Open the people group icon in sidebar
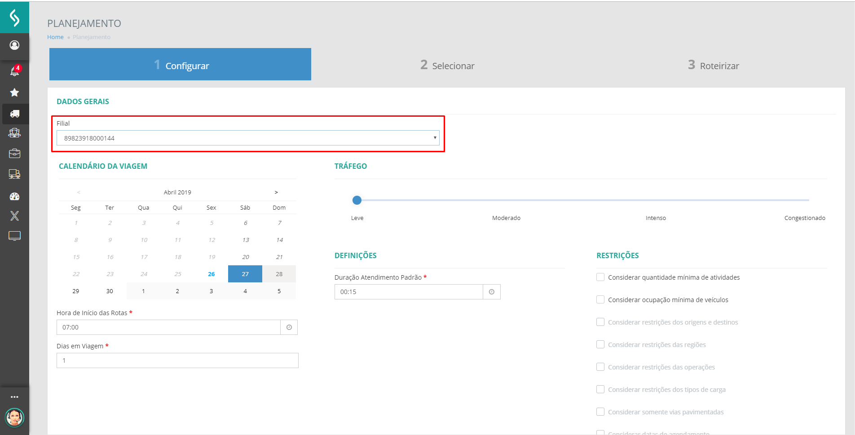This screenshot has height=435, width=855. pyautogui.click(x=14, y=133)
